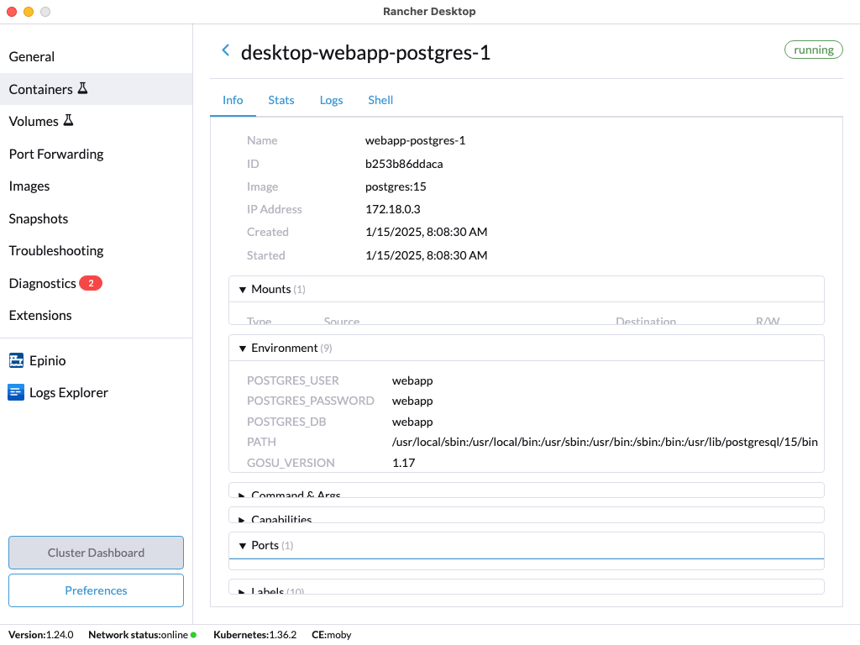Go back using the blue chevron arrow
Image resolution: width=860 pixels, height=645 pixels.
pos(225,51)
